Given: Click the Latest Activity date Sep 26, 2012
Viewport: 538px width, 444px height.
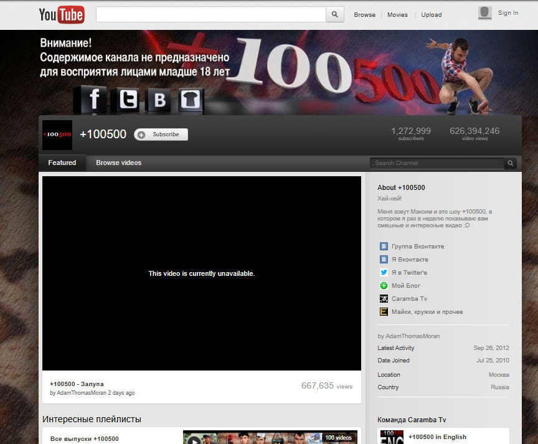Looking at the screenshot, I should tap(491, 348).
